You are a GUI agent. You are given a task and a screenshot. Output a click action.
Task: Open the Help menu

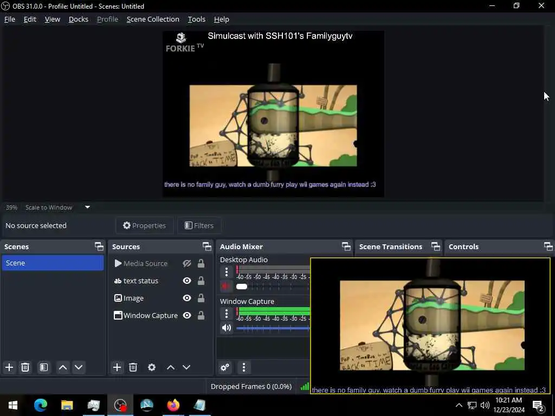pos(222,19)
